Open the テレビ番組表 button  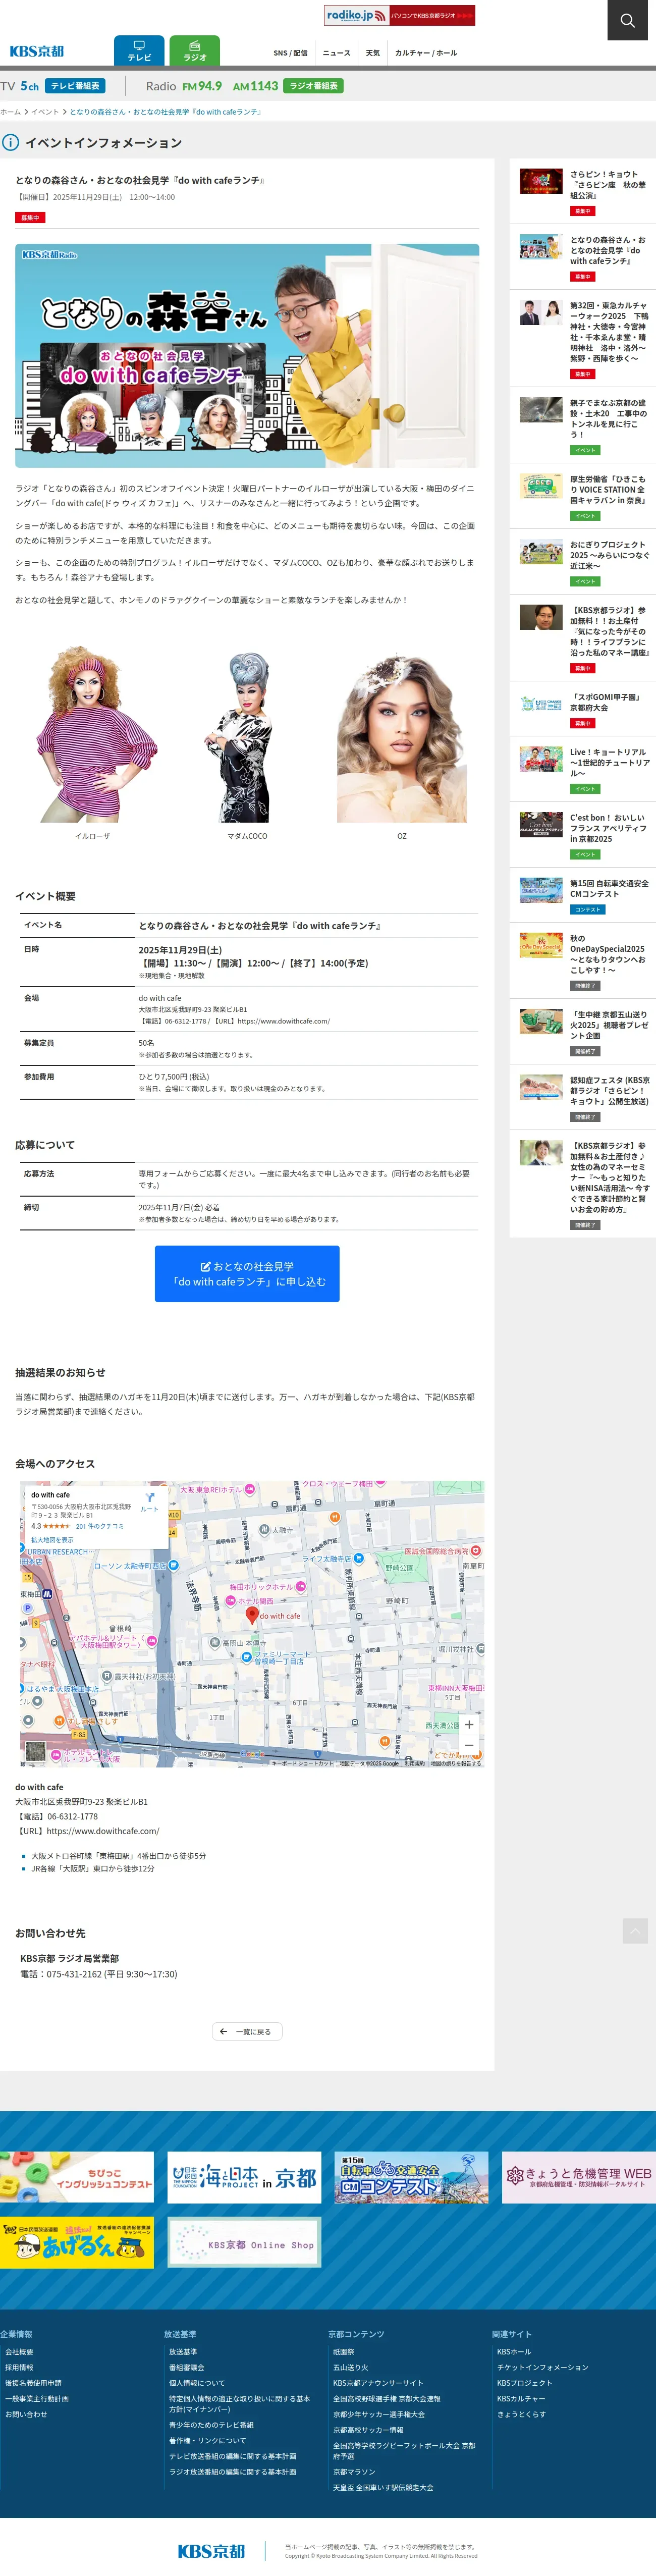75,86
